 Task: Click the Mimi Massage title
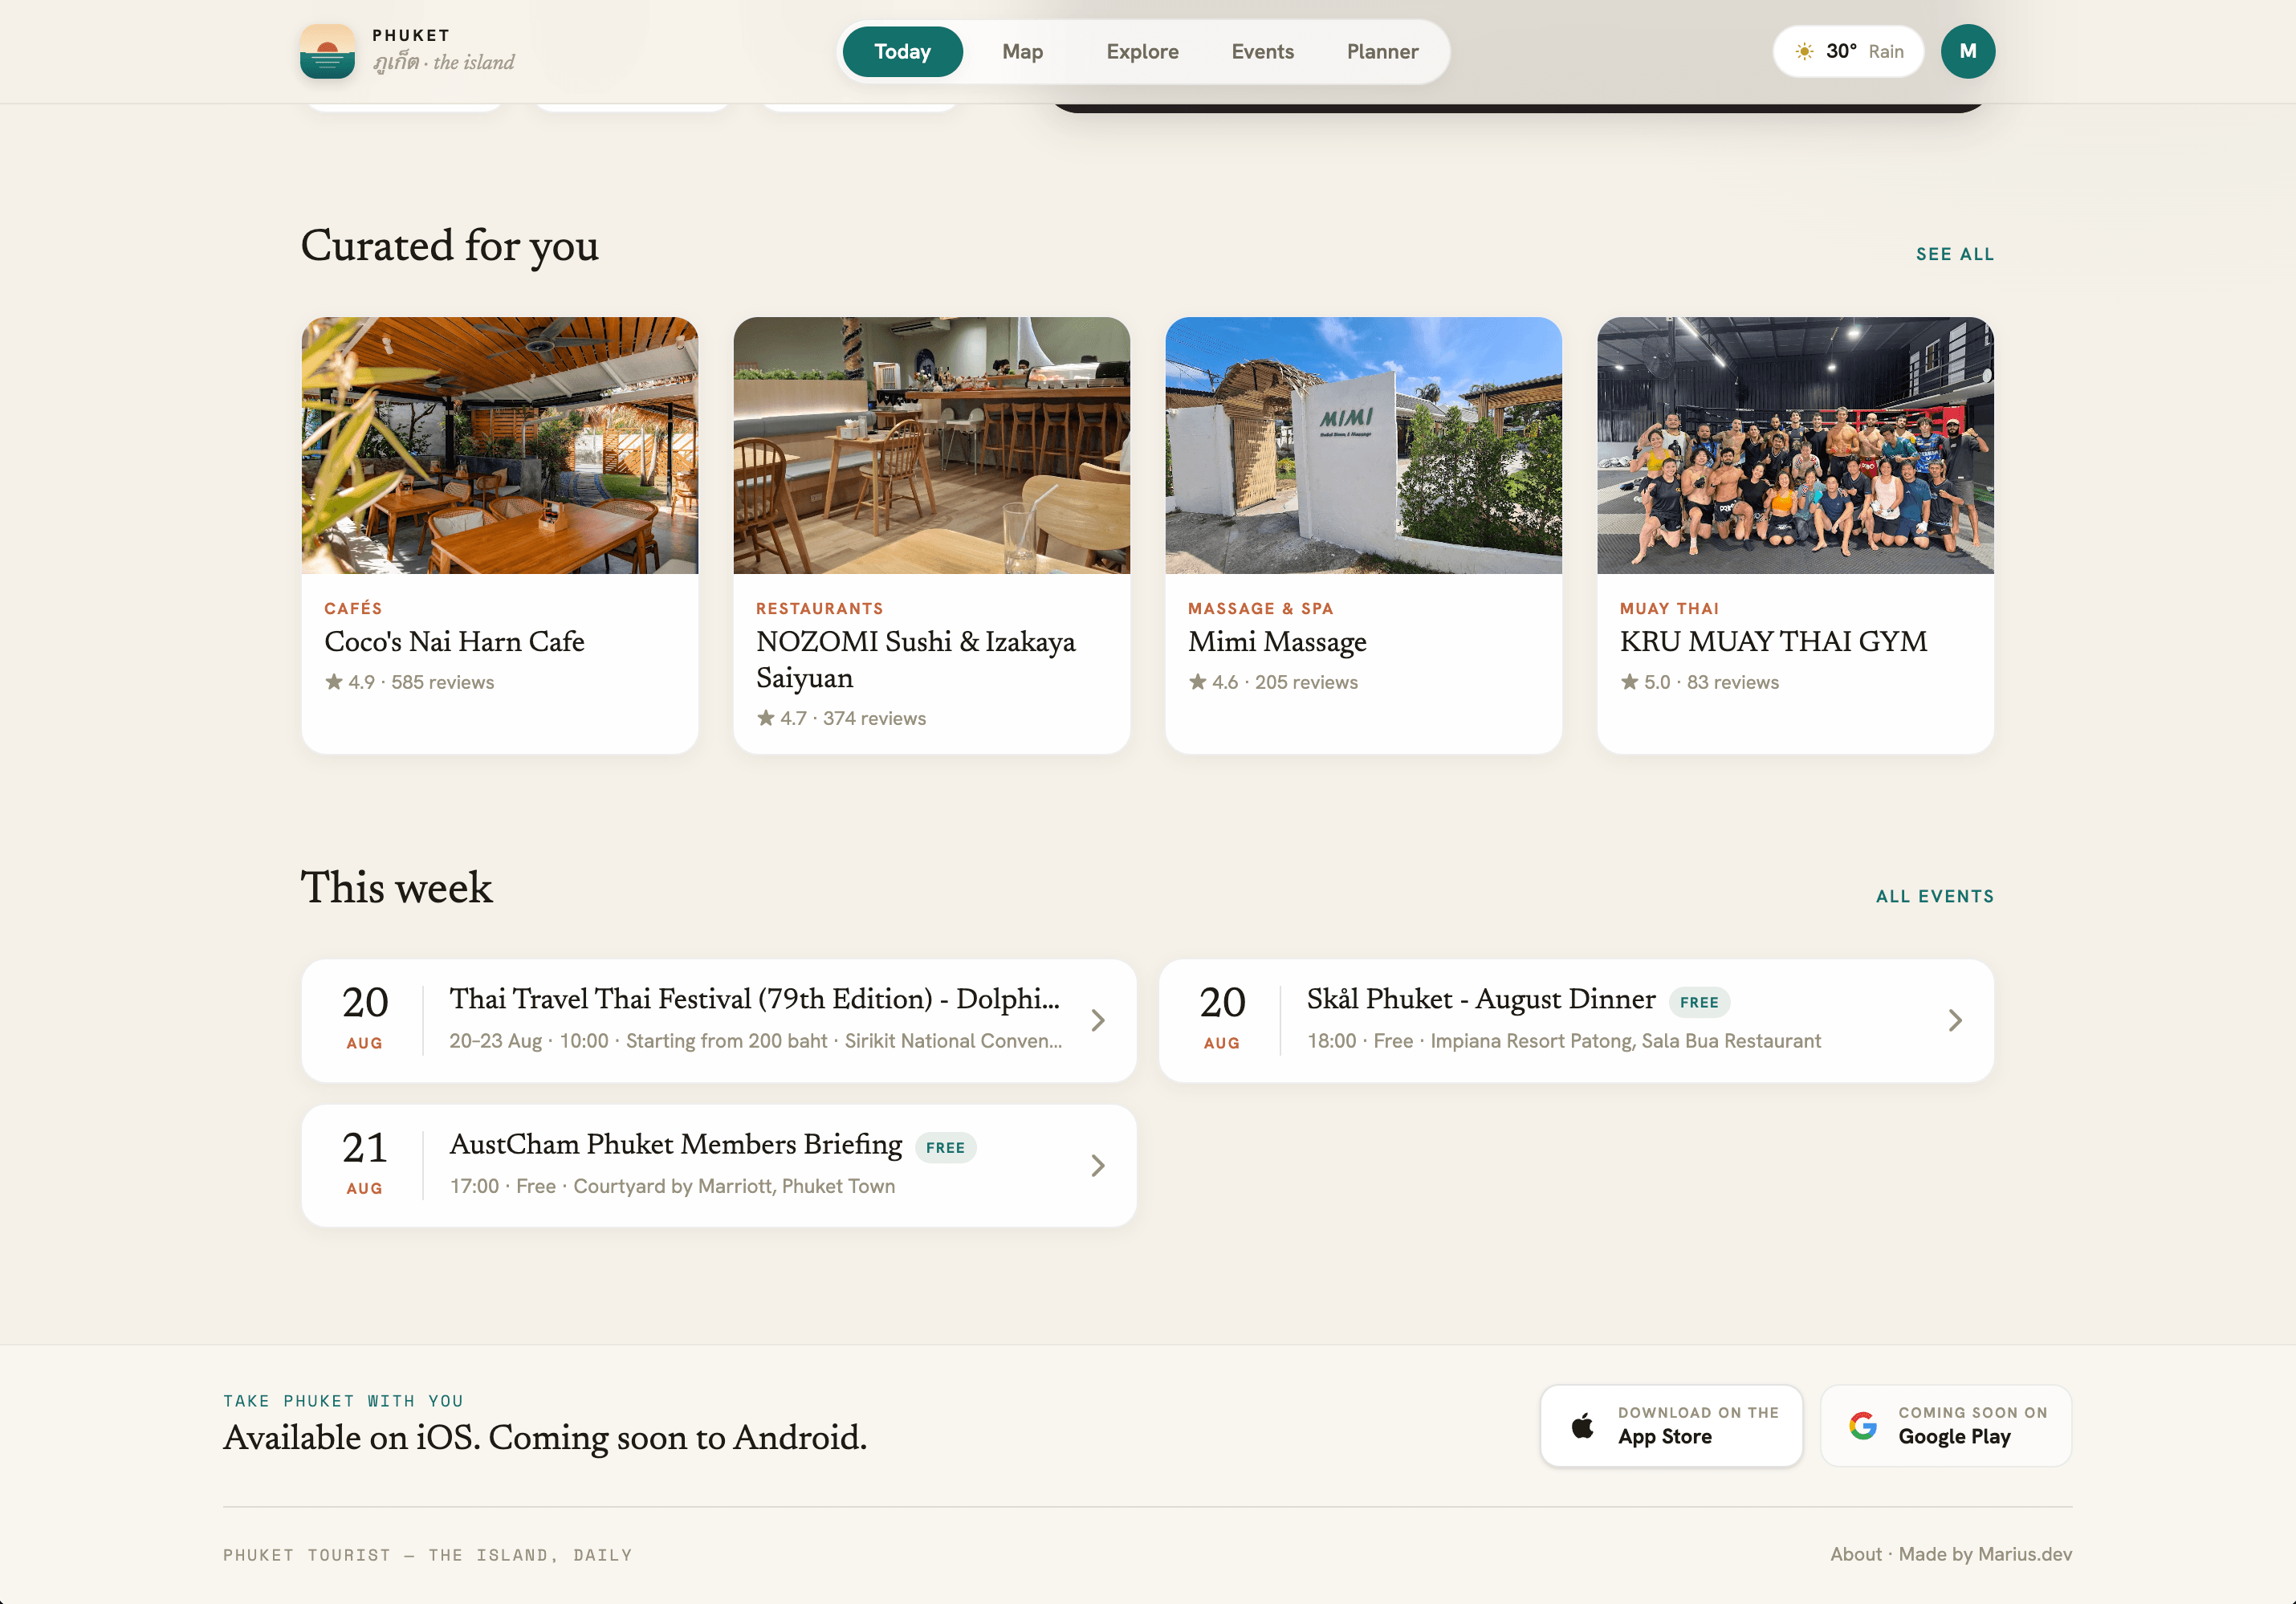click(x=1277, y=641)
